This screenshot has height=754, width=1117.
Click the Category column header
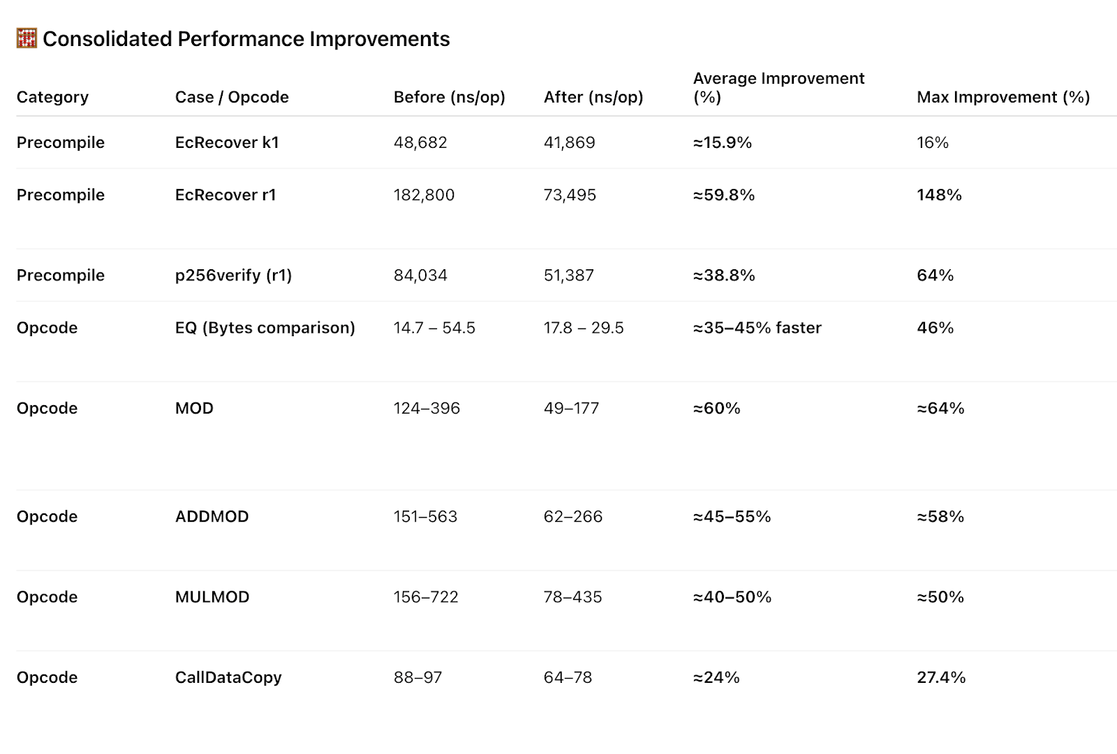(52, 97)
